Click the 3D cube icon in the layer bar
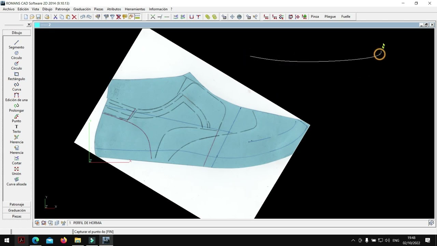The image size is (437, 246). coord(432,223)
